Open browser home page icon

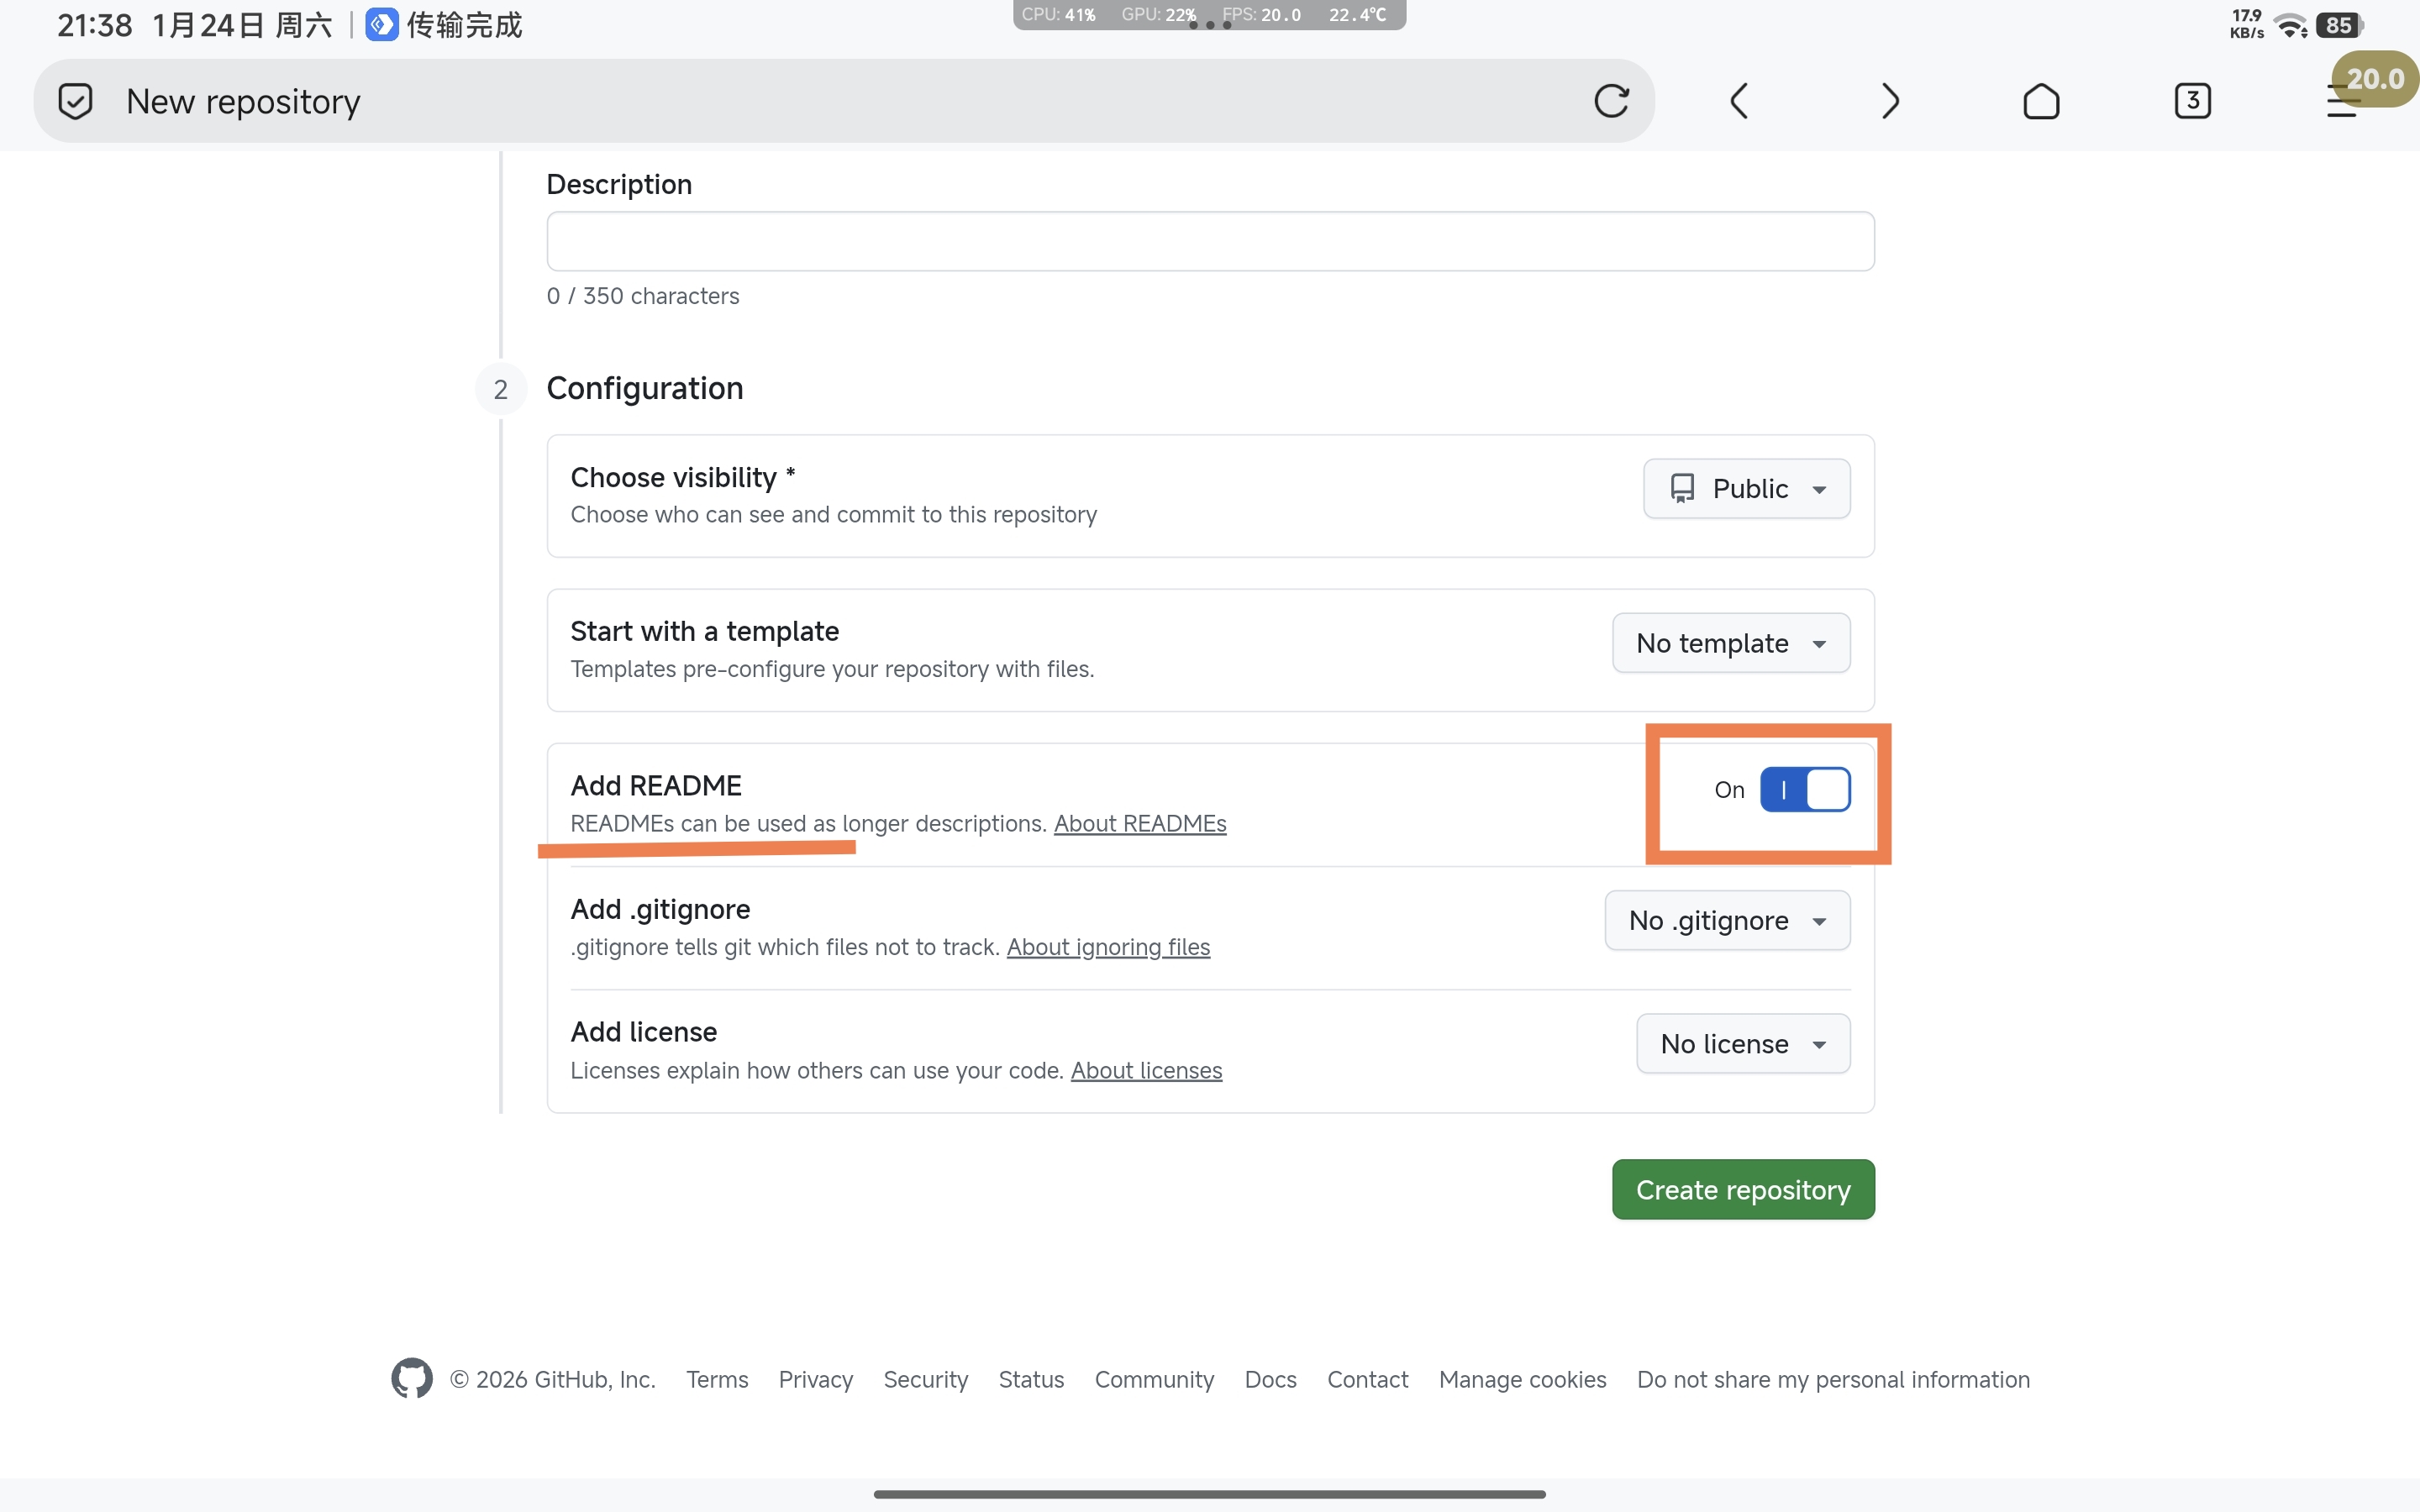[2040, 101]
